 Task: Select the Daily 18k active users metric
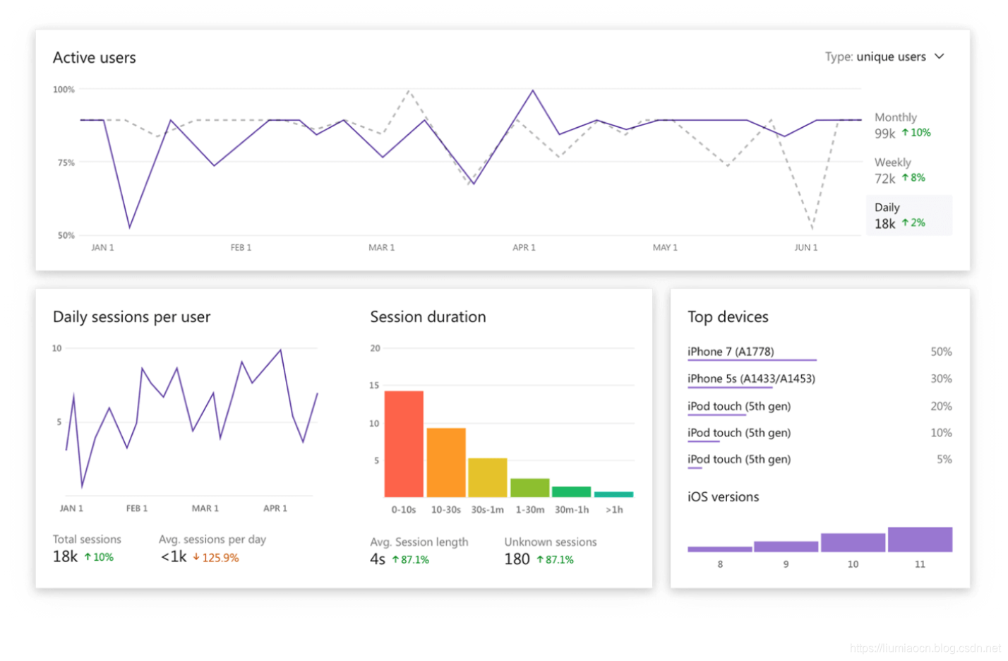point(909,215)
